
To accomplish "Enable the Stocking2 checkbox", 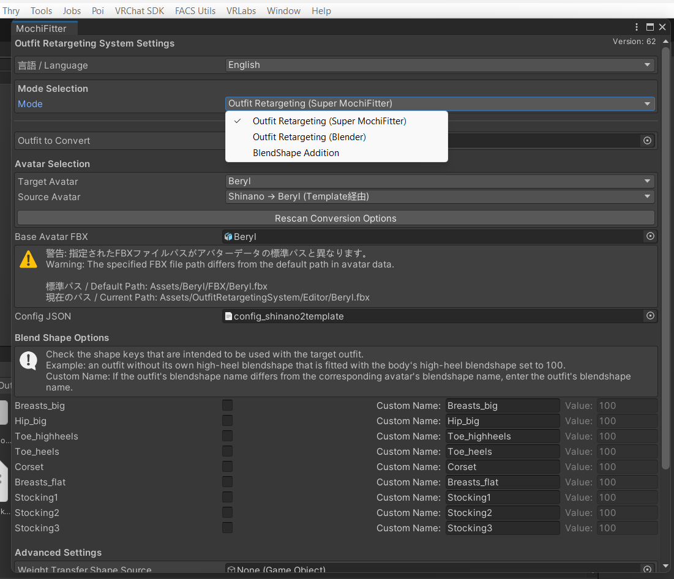I will [227, 512].
